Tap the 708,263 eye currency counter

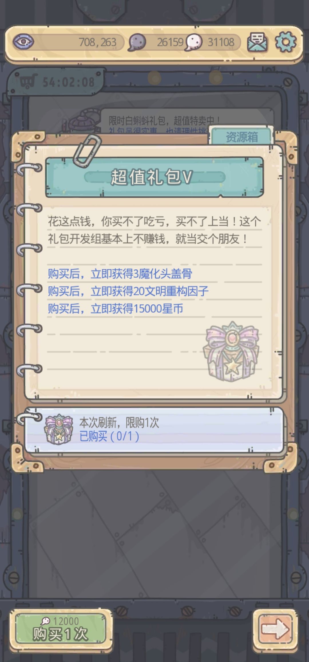98,42
